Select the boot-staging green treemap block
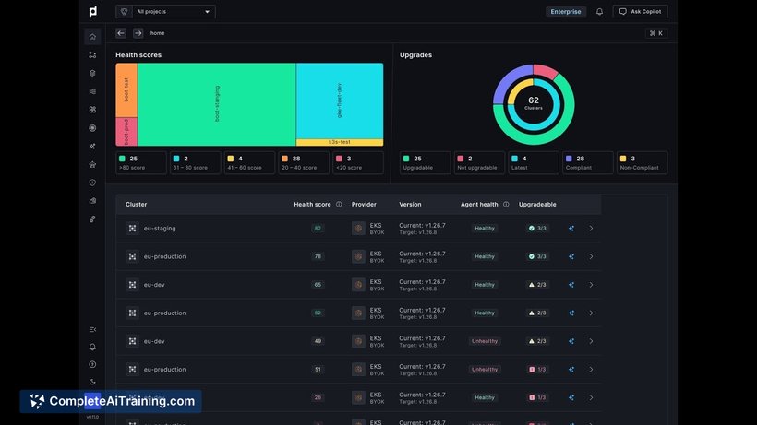 [x=217, y=104]
